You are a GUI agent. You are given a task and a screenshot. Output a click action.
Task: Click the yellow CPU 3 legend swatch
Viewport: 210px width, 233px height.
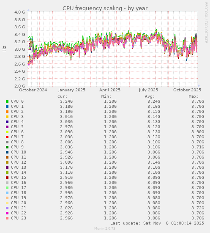coord(7,117)
